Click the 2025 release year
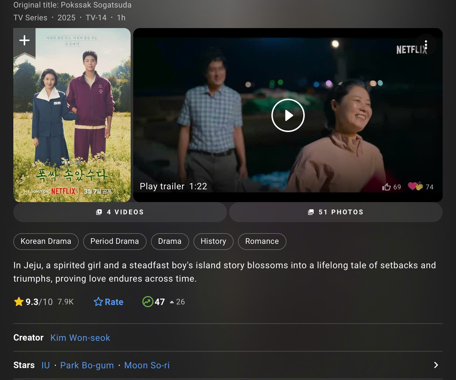This screenshot has height=380, width=456. click(x=66, y=18)
